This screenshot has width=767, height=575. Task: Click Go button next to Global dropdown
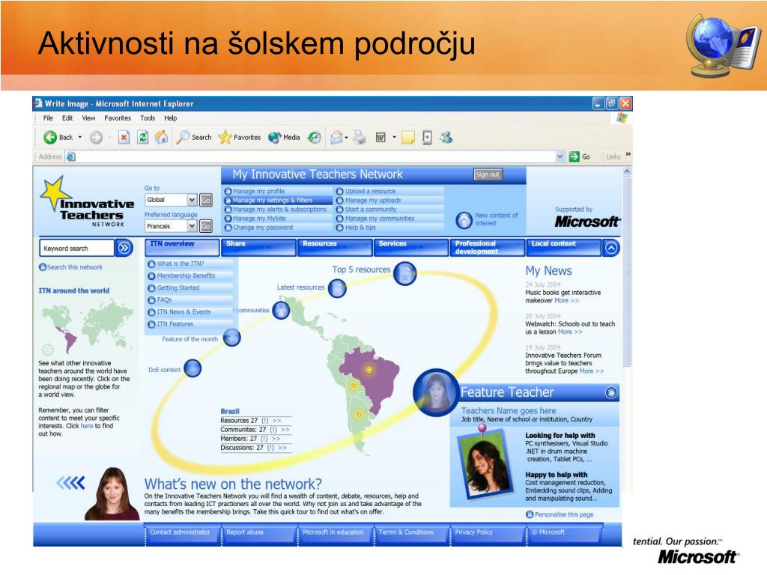click(206, 200)
